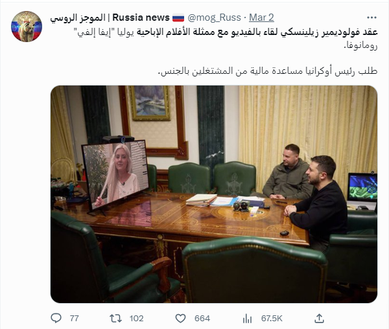Click the 77 replies count
This screenshot has width=389, height=329.
(74, 319)
